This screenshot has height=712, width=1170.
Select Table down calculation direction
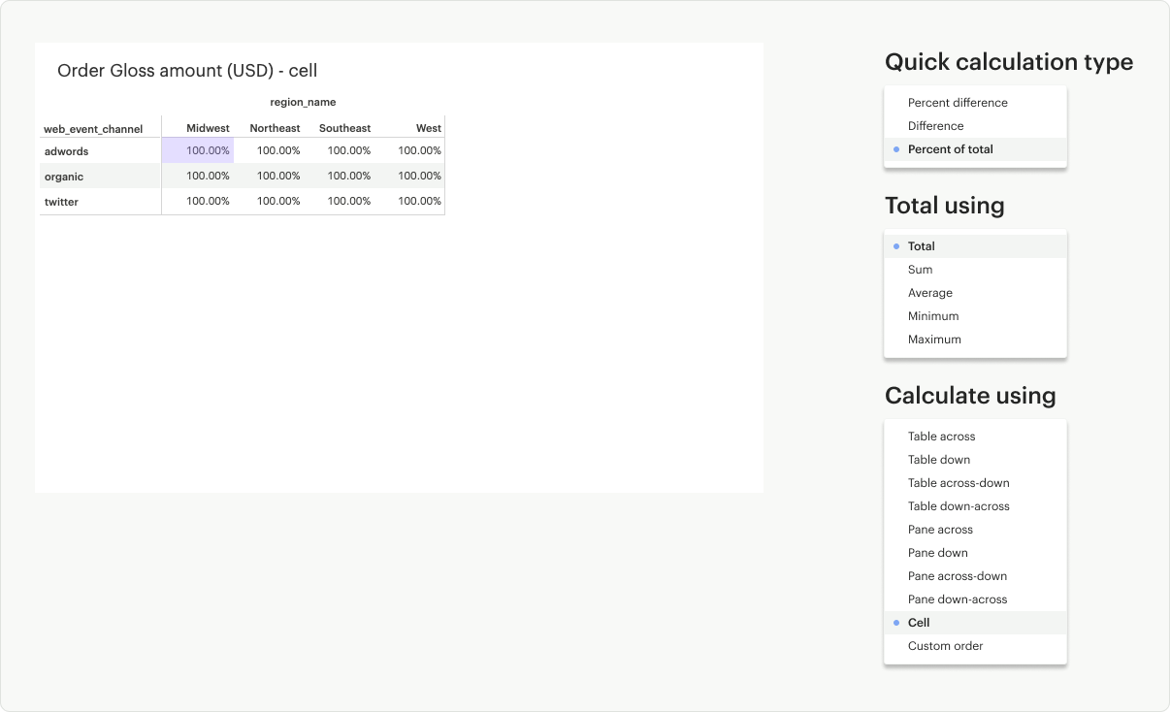[938, 460]
